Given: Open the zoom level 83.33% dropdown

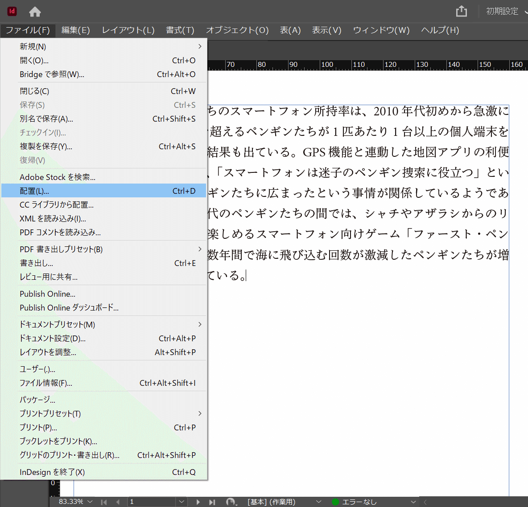Looking at the screenshot, I should pos(90,502).
